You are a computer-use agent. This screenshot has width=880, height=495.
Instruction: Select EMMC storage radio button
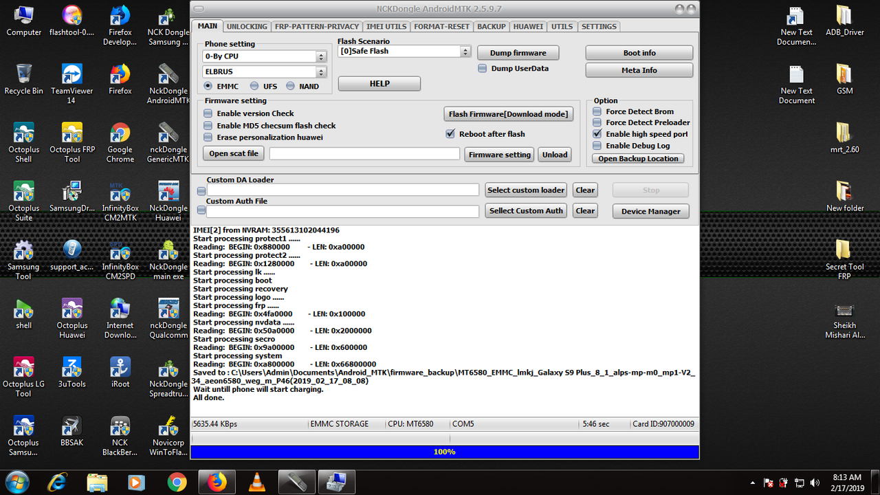(208, 87)
